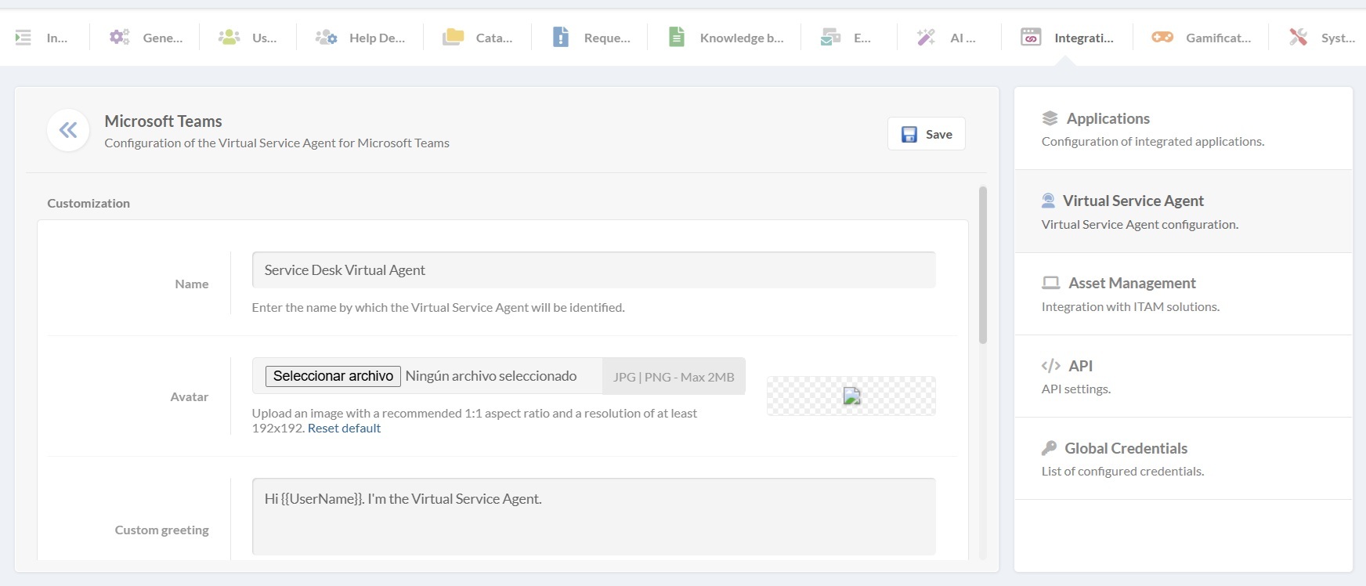Collapse the left indent menu icon

click(23, 37)
